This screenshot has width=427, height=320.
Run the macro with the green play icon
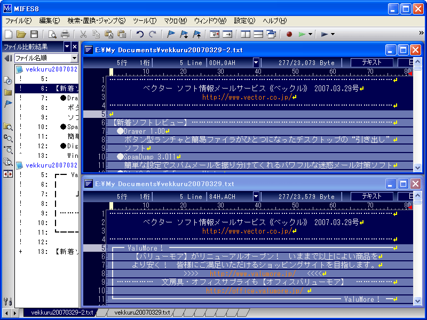coord(302,34)
